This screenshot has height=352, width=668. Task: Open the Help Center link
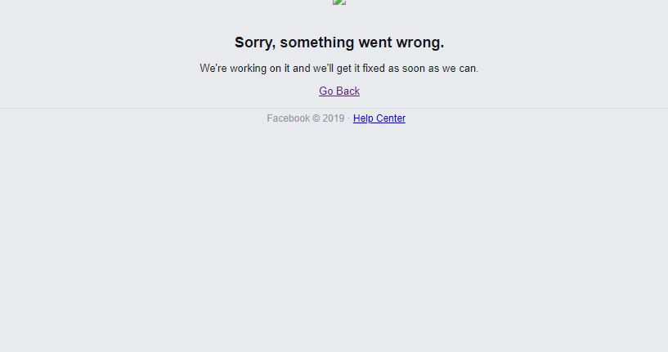(379, 118)
